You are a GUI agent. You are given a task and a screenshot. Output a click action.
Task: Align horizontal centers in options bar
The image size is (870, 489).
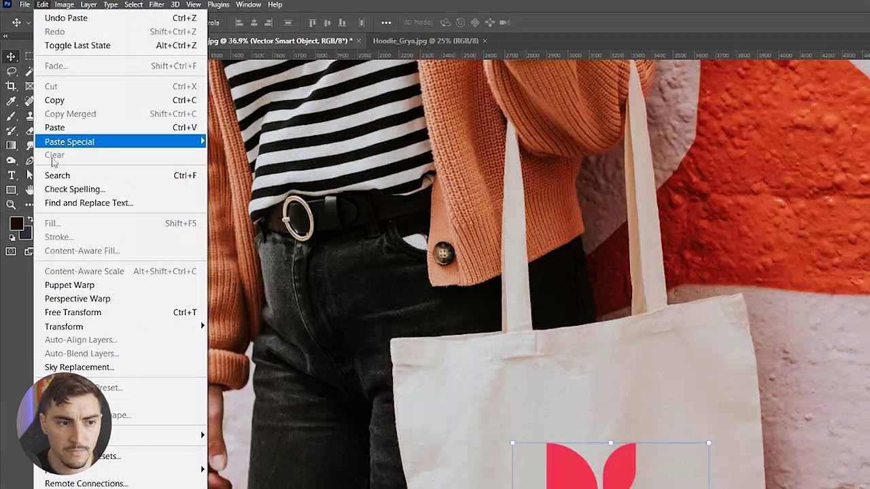pyautogui.click(x=254, y=22)
